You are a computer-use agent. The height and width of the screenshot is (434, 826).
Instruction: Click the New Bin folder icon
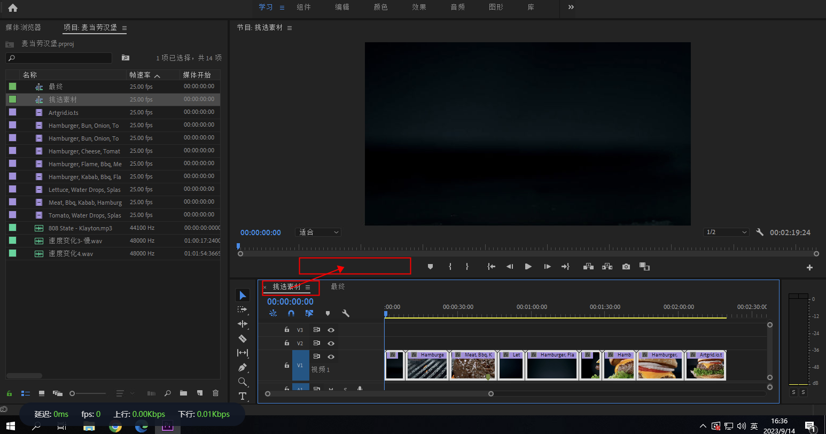[183, 393]
